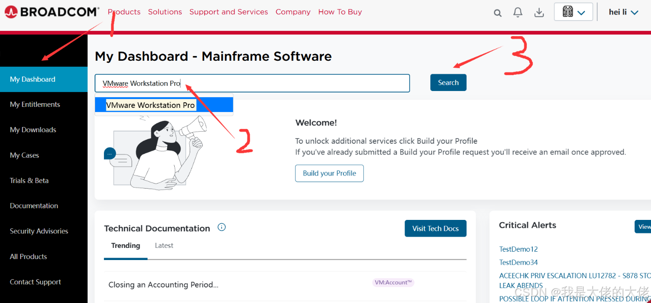The height and width of the screenshot is (303, 651).
Task: Open the TestDemo34 alert
Action: 518,262
